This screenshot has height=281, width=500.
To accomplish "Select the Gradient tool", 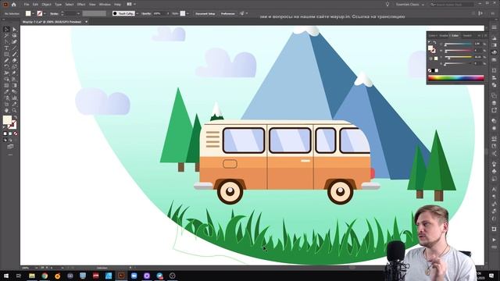I will (14, 85).
